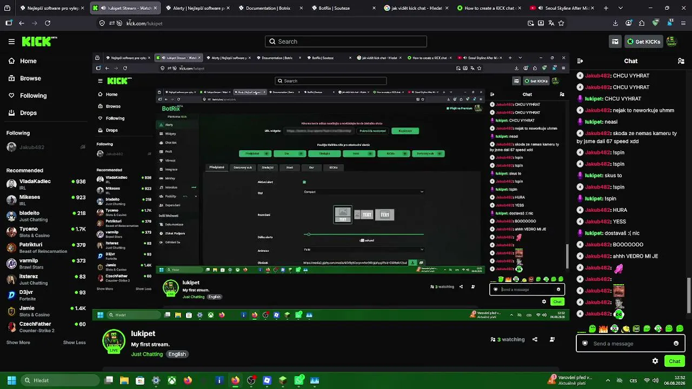Open Patrikturi's channel from Recommended
Viewport: 692px width, 389px height.
tap(46, 247)
